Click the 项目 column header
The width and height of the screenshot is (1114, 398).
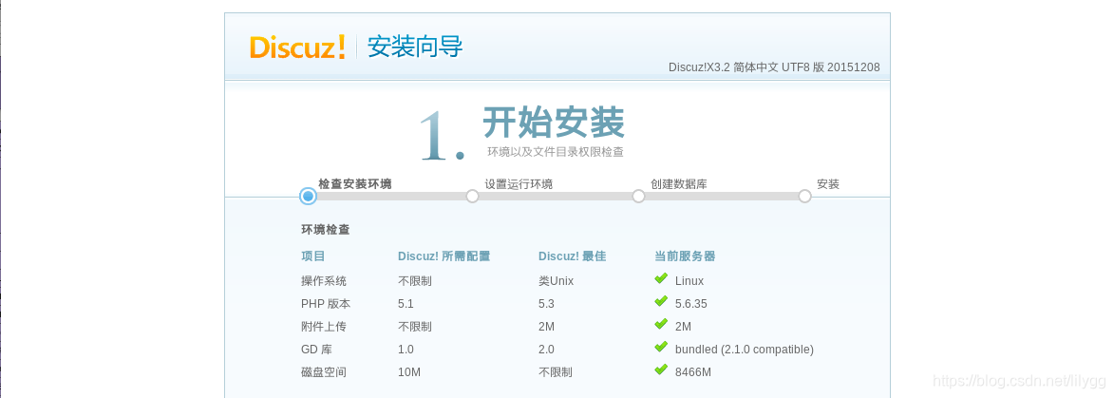(313, 256)
